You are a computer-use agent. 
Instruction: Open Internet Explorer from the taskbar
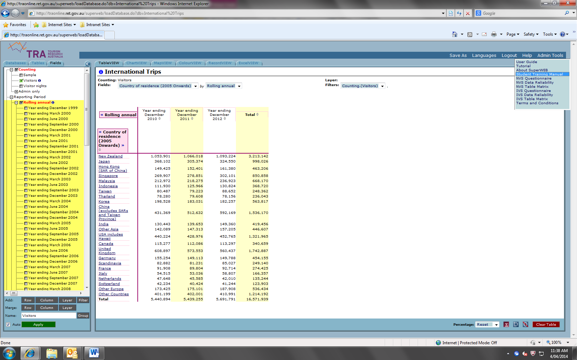30,353
